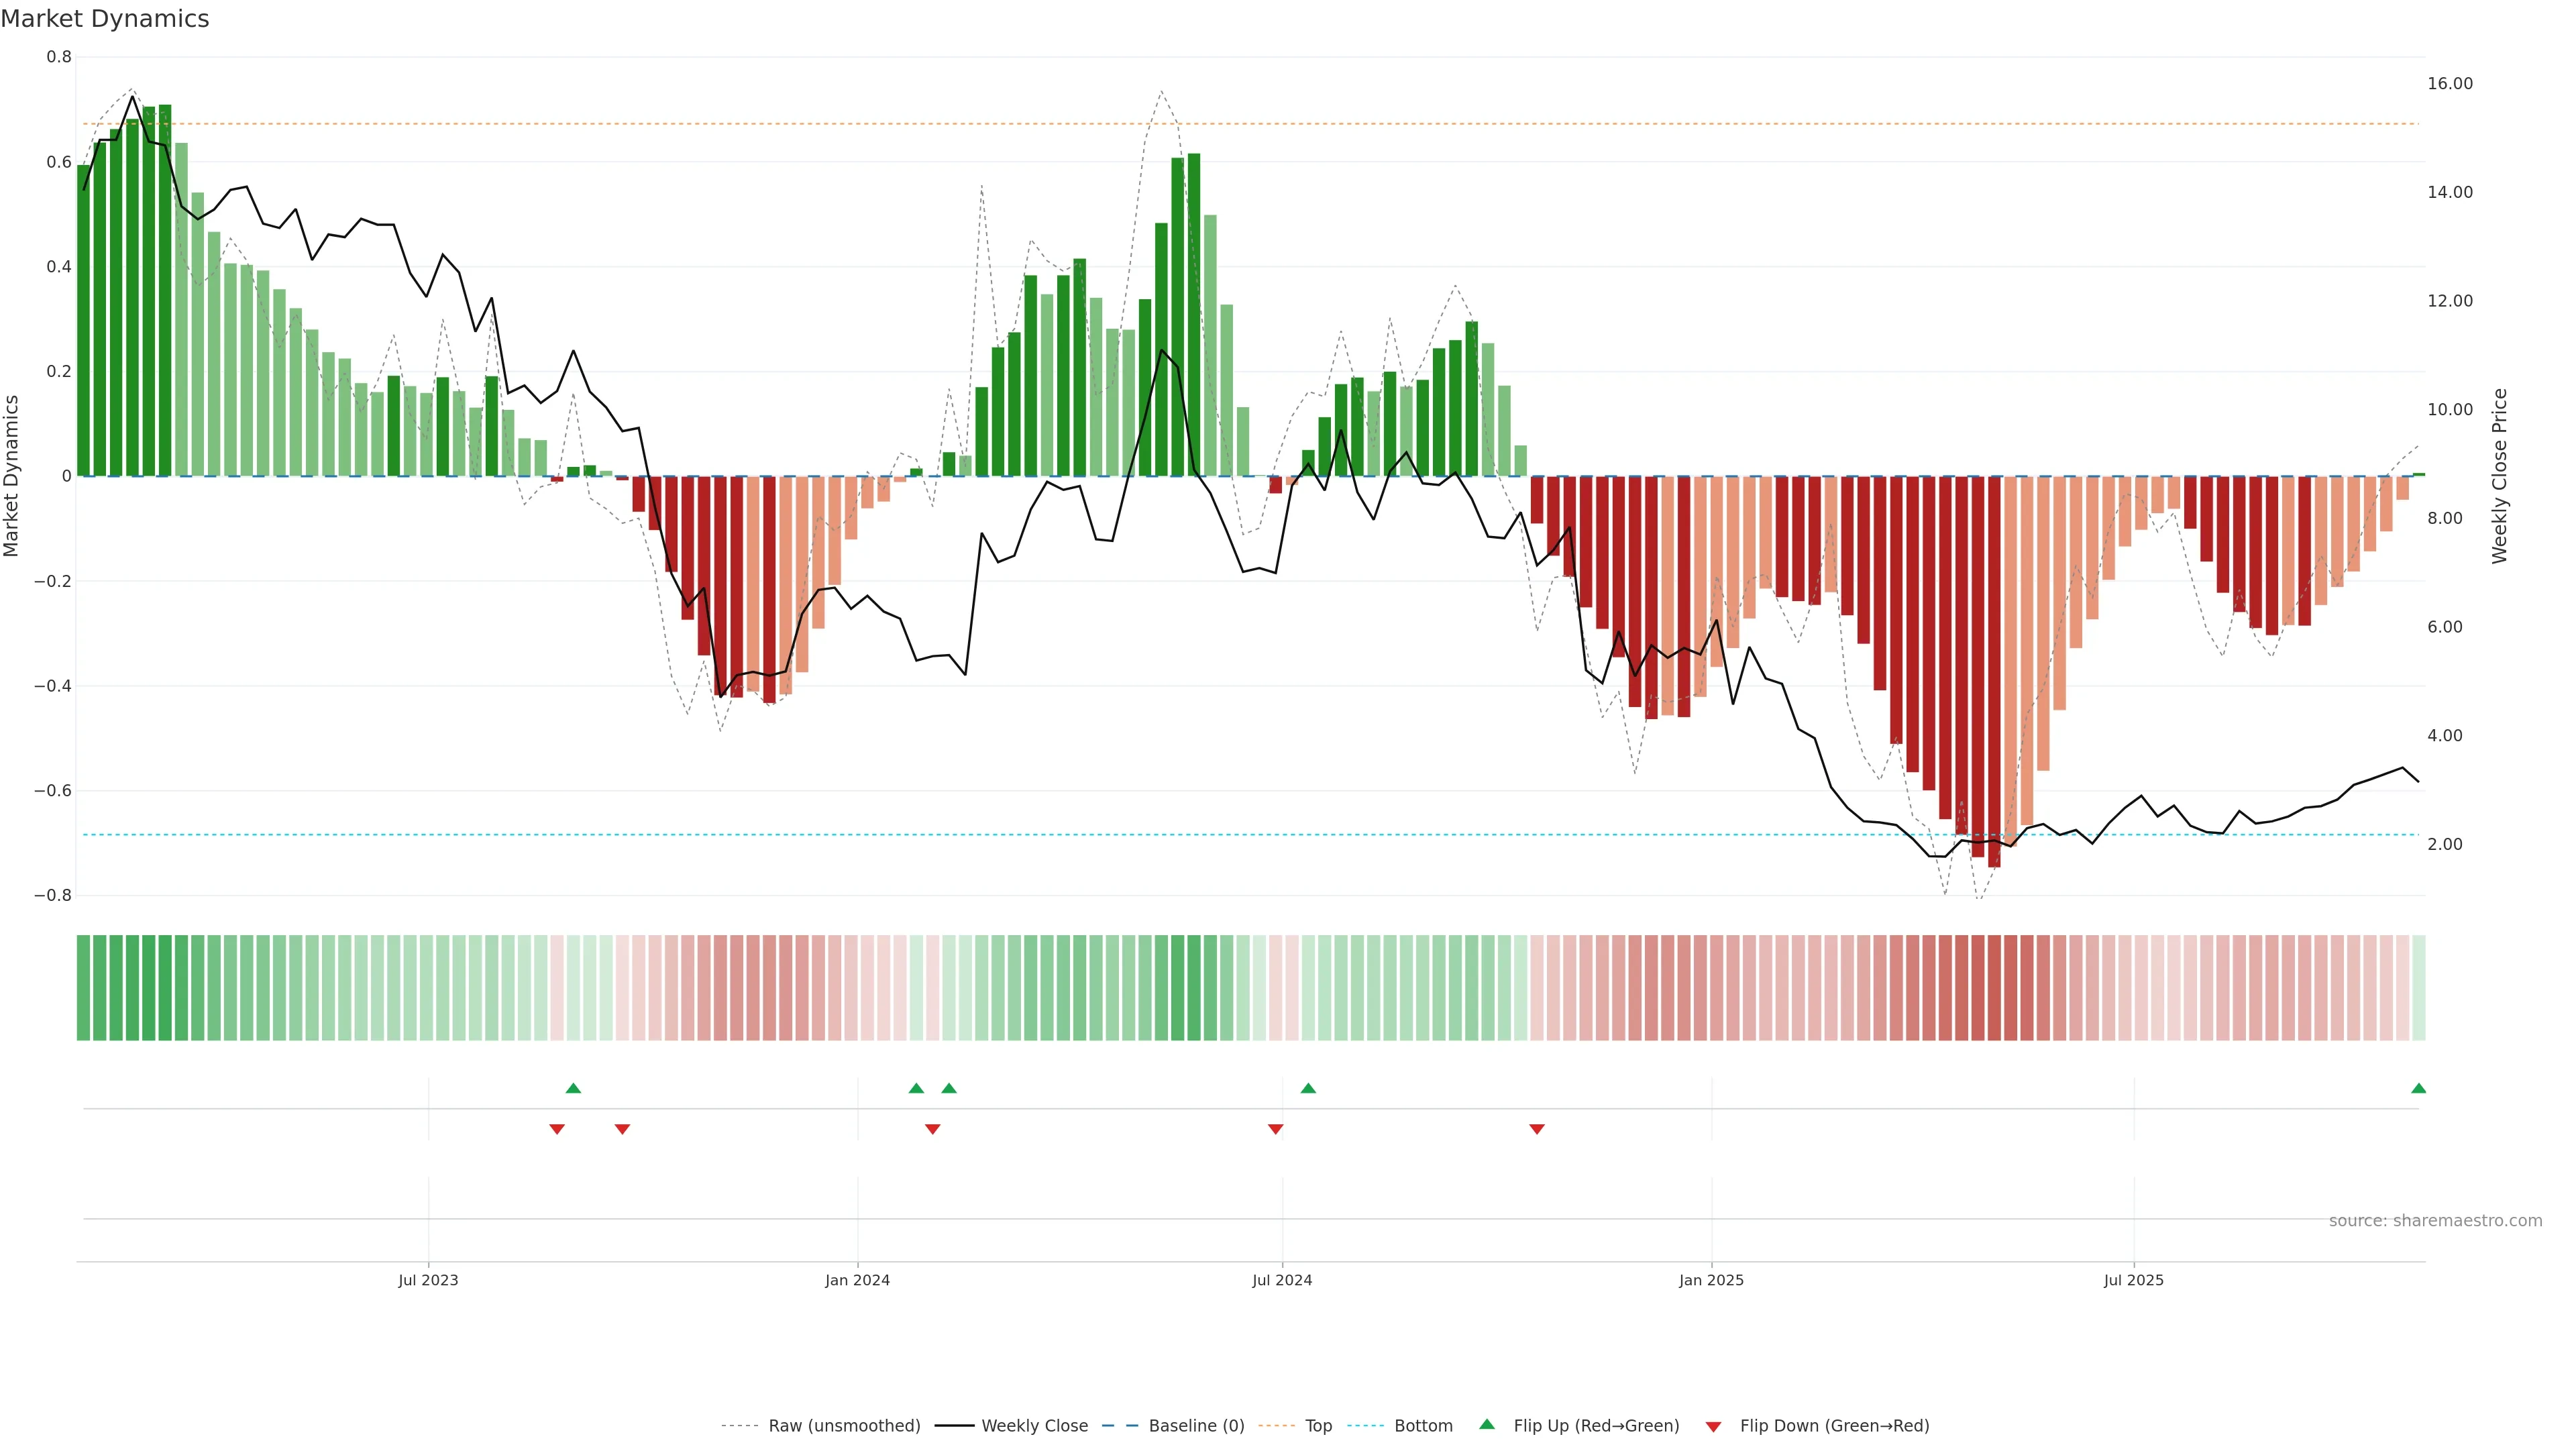Image resolution: width=2576 pixels, height=1449 pixels.
Task: Click green flip-up triangle just after Jul 2024
Action: click(1308, 1088)
